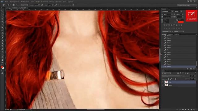
Task: Select the Brush tool
Action: (2, 30)
